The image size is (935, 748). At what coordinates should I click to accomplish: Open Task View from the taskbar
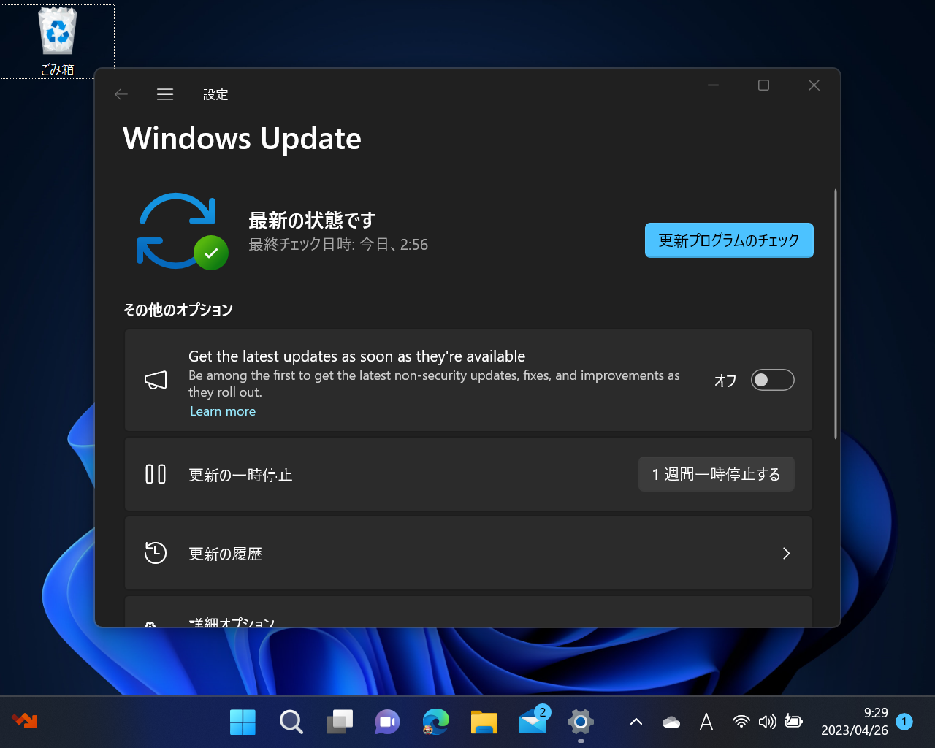(339, 722)
